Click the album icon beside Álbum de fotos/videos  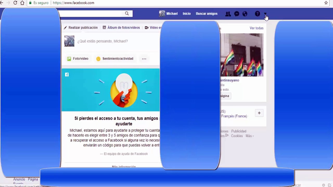pyautogui.click(x=104, y=28)
